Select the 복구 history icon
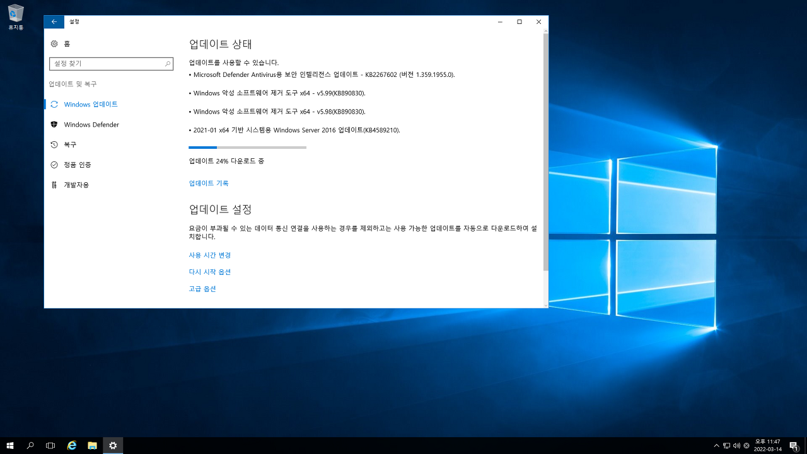 point(54,144)
